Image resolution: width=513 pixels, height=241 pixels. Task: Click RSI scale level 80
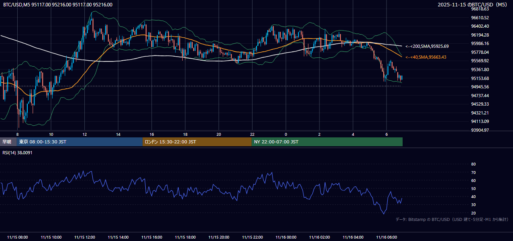click(x=473, y=164)
